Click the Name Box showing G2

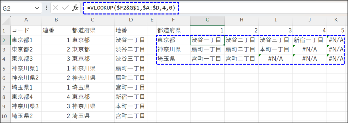[21, 8]
